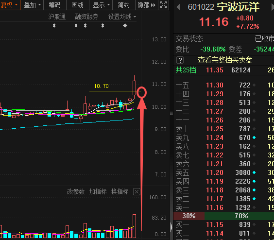Click the 筹码 toolbar button
Viewport: 274px width, 240px height.
tap(54, 5)
